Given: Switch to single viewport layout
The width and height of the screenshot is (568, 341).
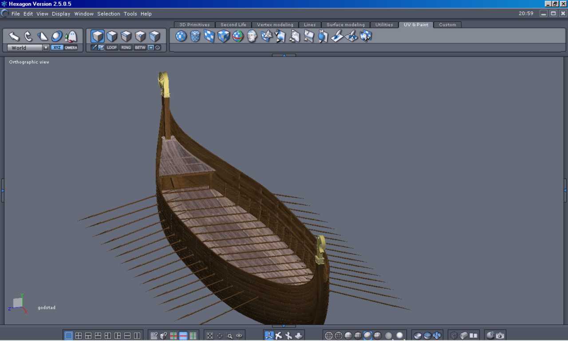Looking at the screenshot, I should tap(69, 336).
